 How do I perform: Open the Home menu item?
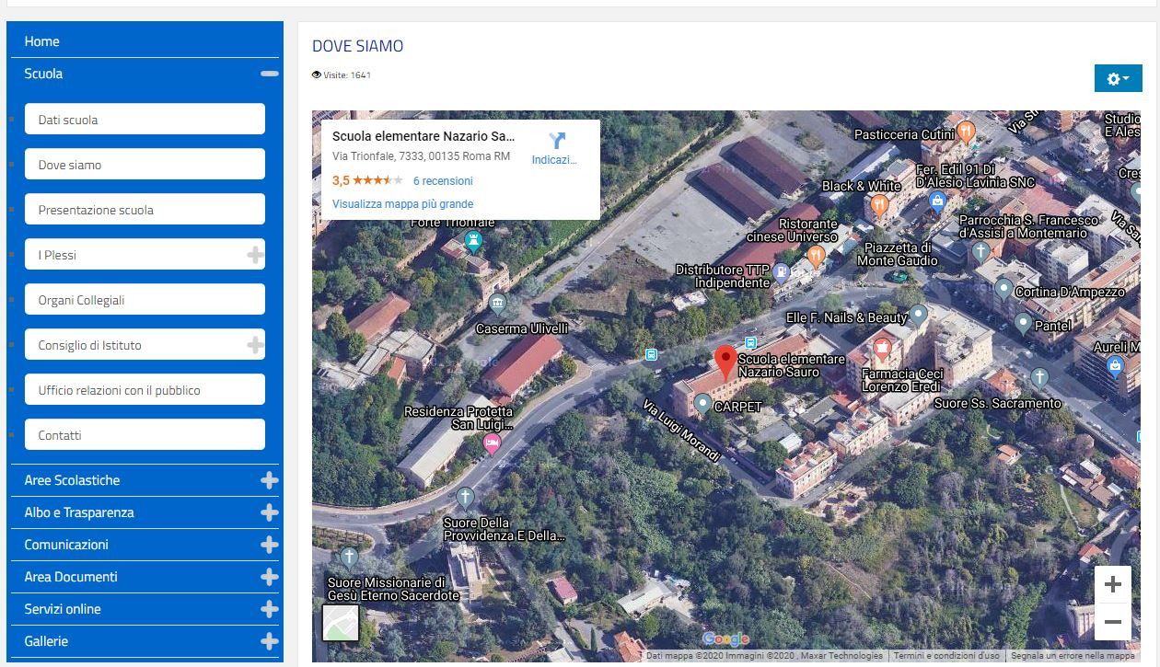click(x=41, y=40)
